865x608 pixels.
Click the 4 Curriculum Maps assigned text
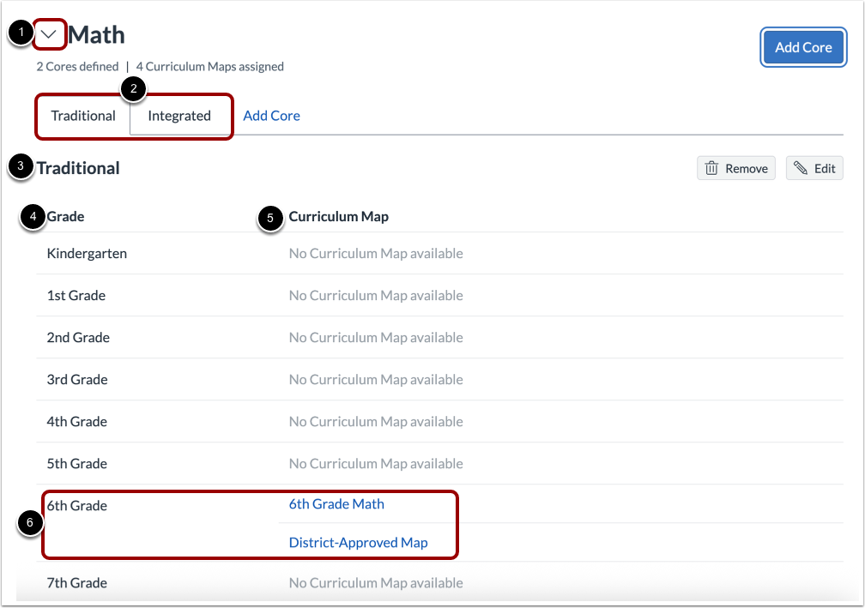click(x=210, y=66)
